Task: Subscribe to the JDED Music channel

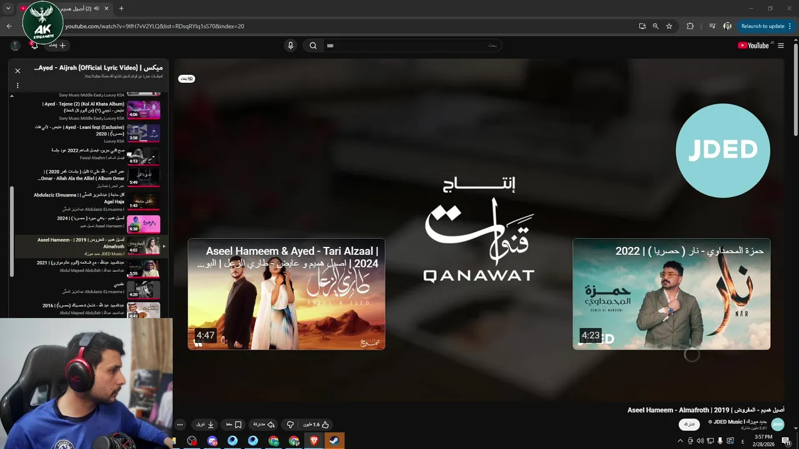Action: tap(689, 424)
